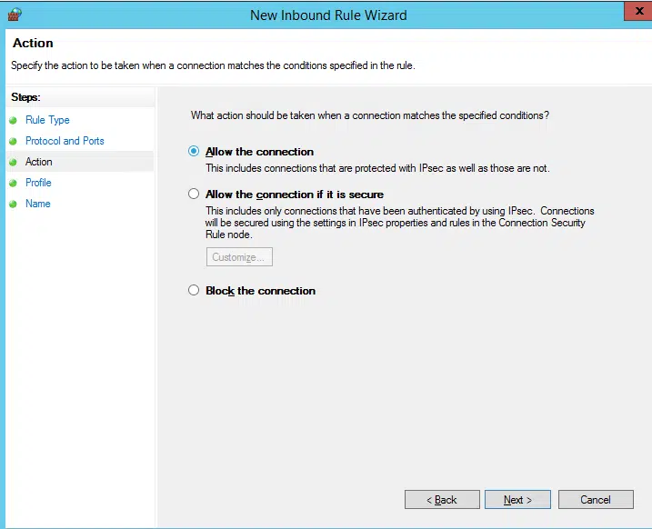This screenshot has width=652, height=529.
Task: Click the Next button
Action: tap(517, 500)
